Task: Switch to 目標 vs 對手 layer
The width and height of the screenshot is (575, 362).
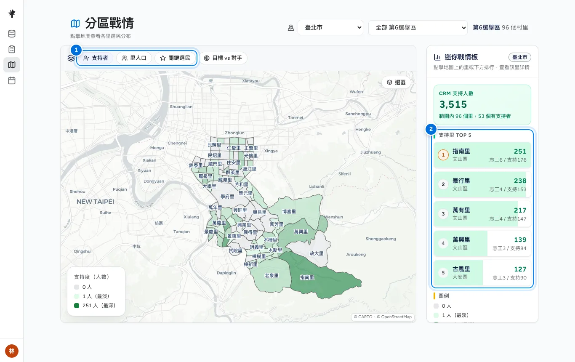Action: tap(223, 58)
